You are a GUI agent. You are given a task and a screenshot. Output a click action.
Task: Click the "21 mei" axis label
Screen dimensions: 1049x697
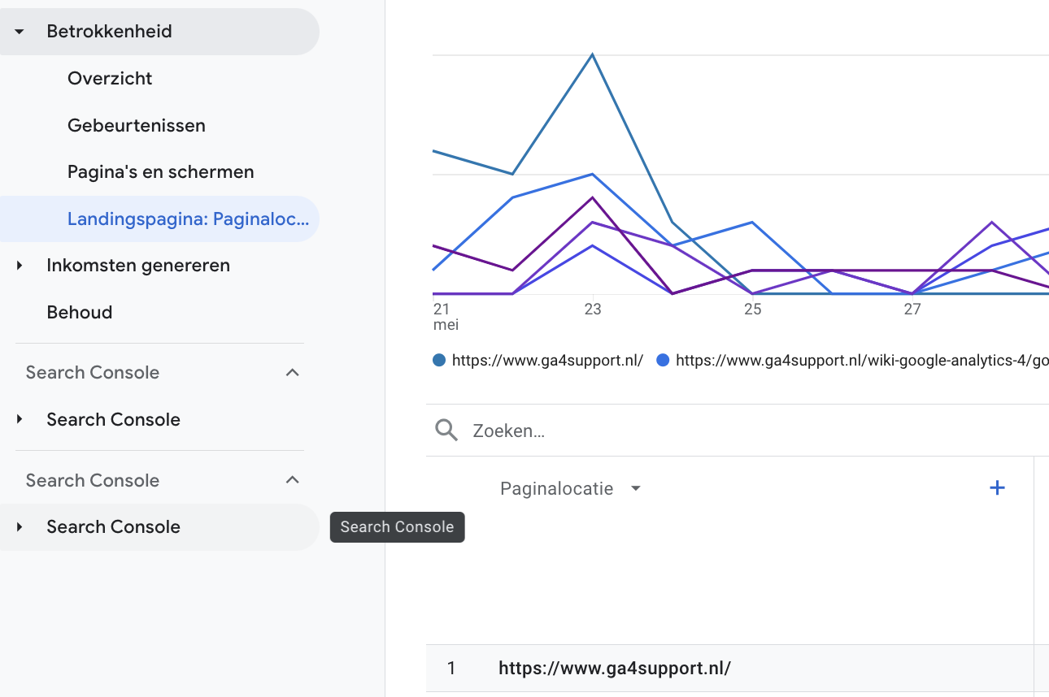[446, 317]
